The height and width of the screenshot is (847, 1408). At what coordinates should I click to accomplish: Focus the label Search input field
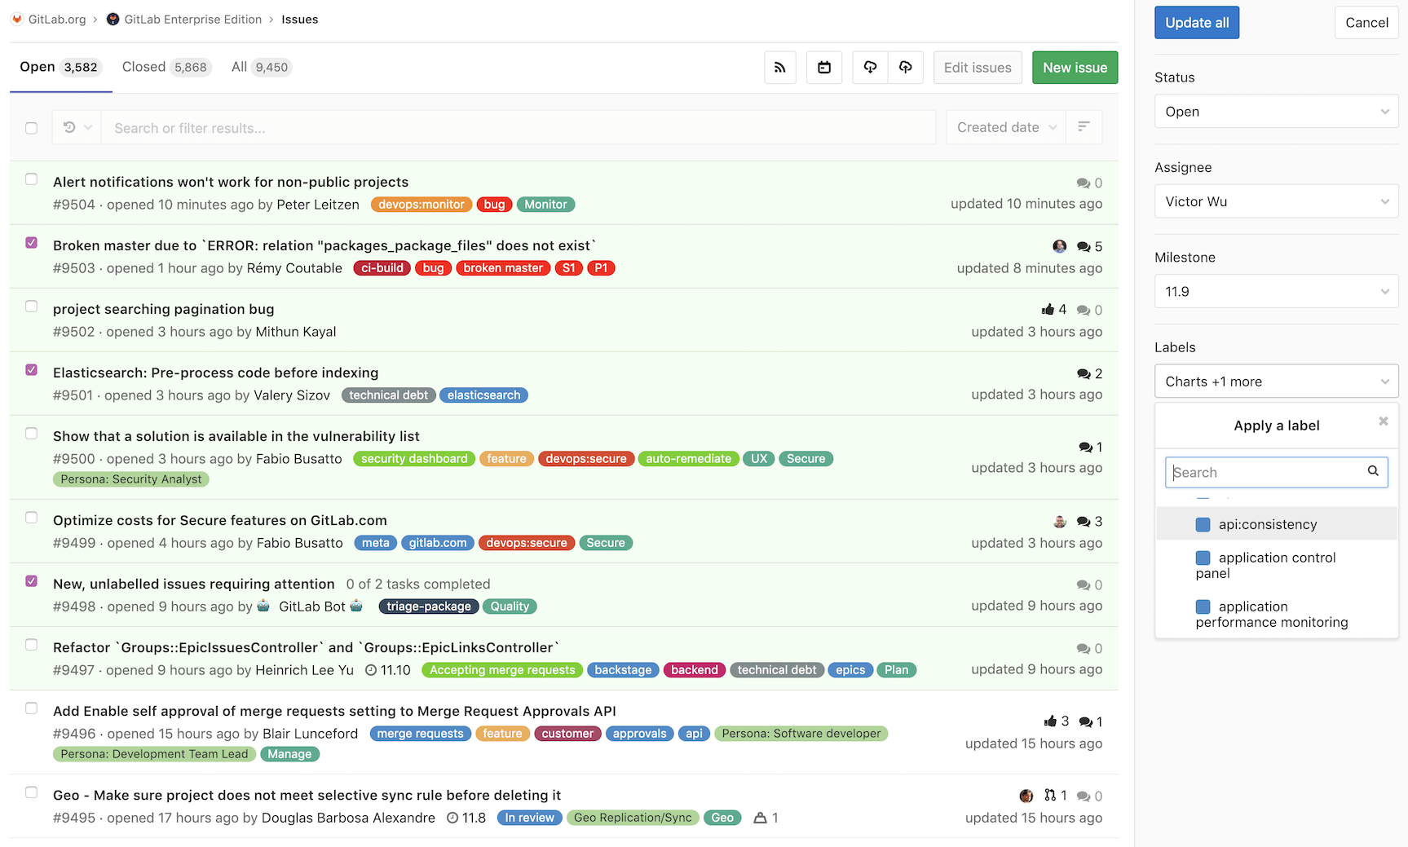(x=1276, y=472)
